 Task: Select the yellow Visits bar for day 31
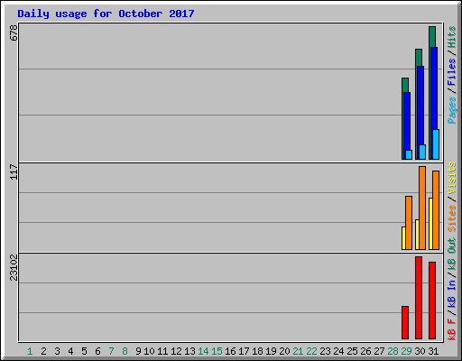[430, 224]
